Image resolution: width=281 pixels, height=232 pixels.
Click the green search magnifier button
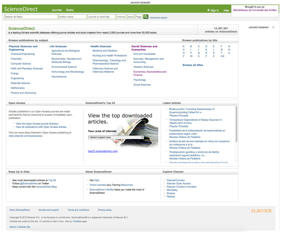[x=146, y=17]
